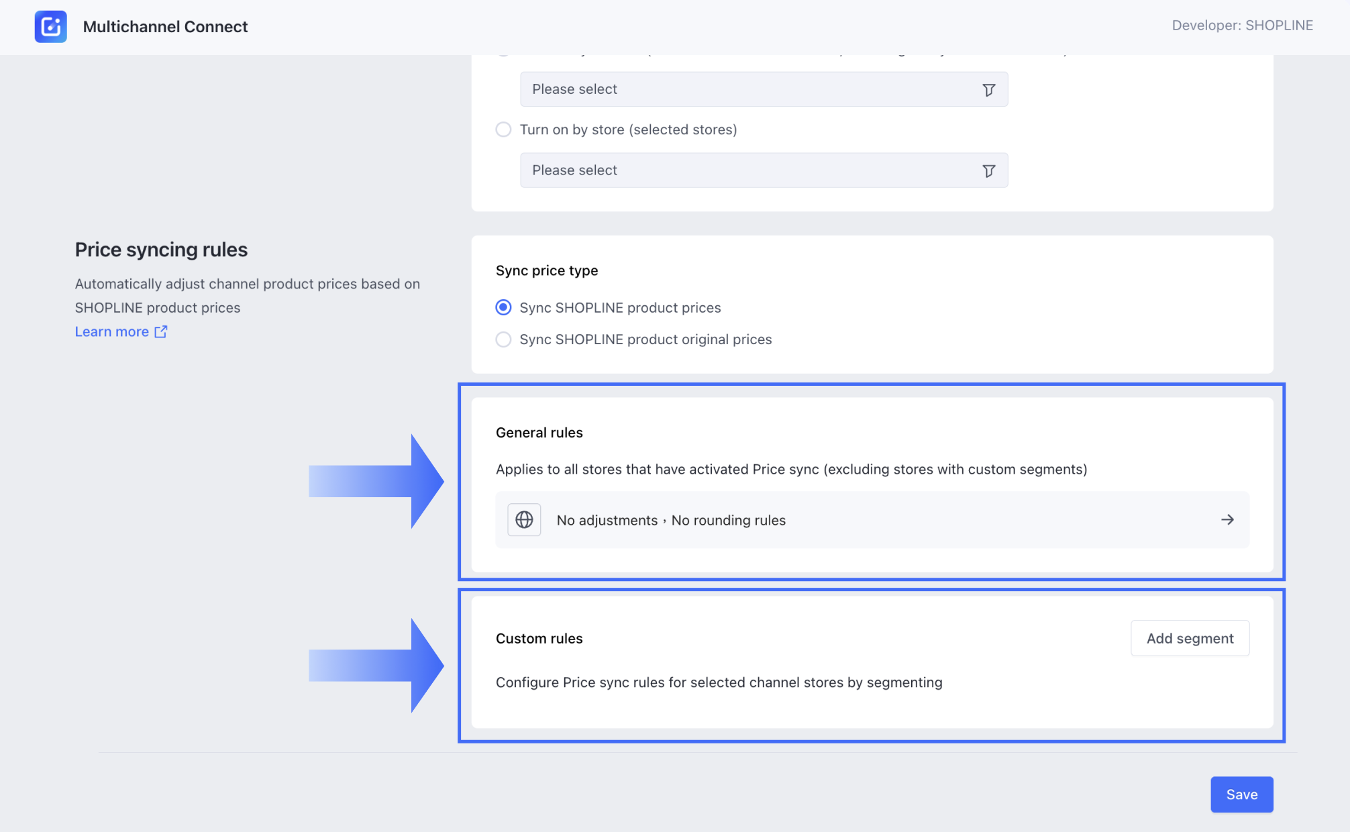Screen dimensions: 1350x832
Task: Open the Learn more link
Action: point(112,331)
